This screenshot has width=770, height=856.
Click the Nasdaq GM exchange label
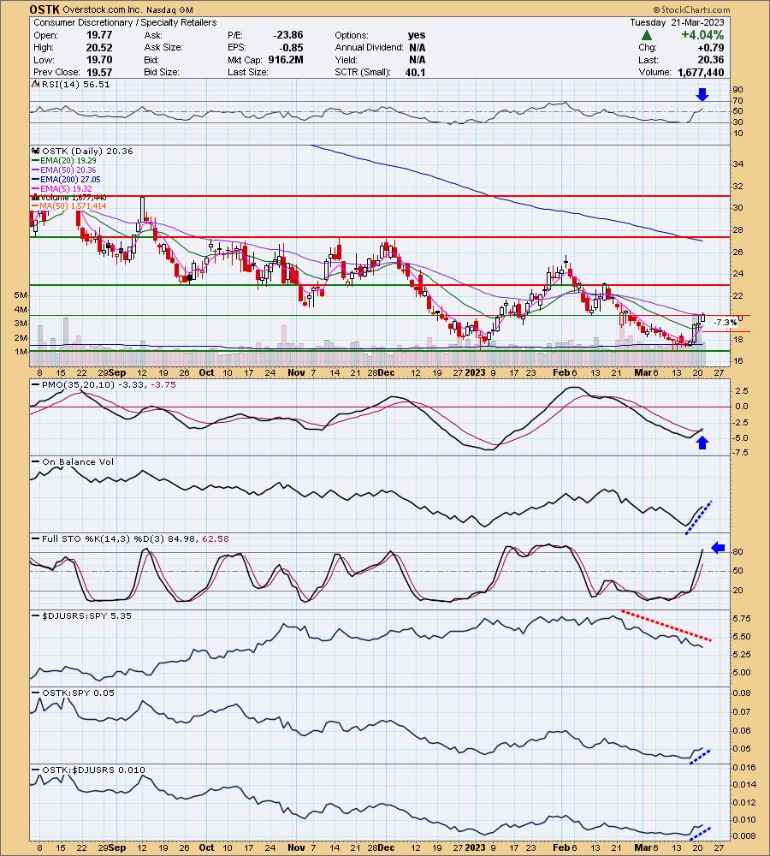[168, 9]
